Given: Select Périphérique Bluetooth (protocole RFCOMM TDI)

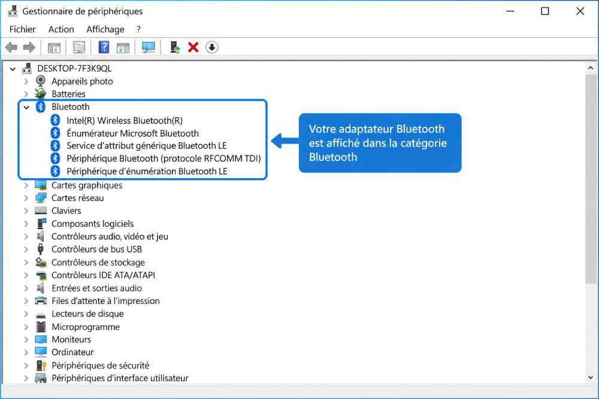Looking at the screenshot, I should 164,159.
